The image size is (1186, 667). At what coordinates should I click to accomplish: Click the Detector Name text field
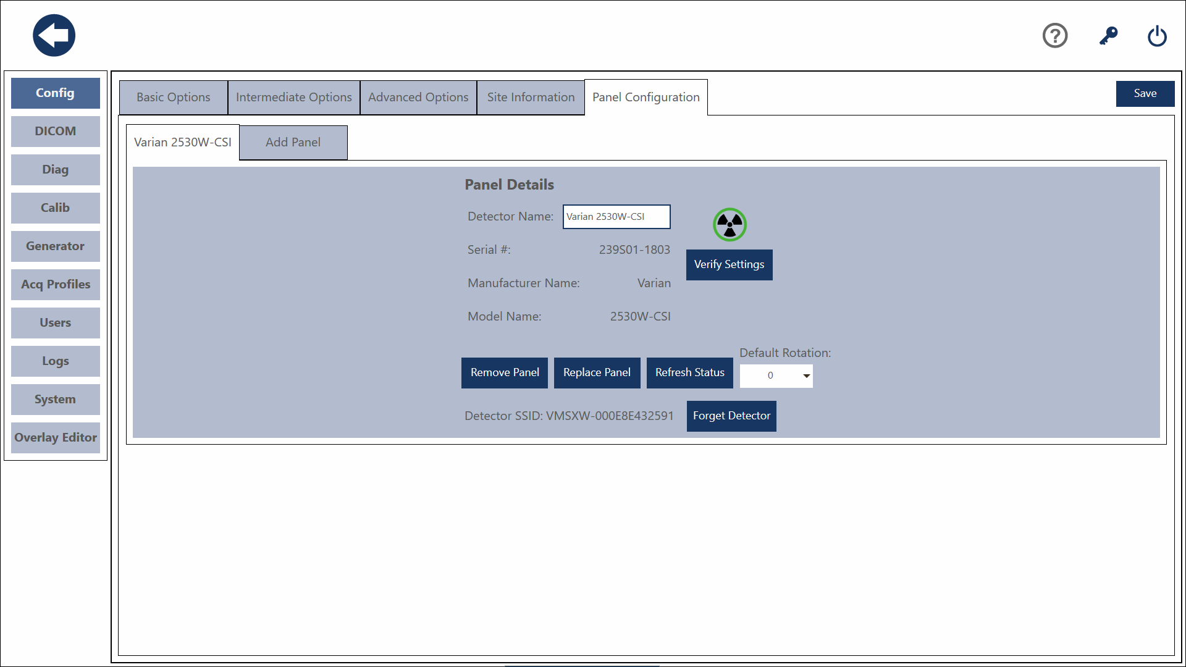616,217
